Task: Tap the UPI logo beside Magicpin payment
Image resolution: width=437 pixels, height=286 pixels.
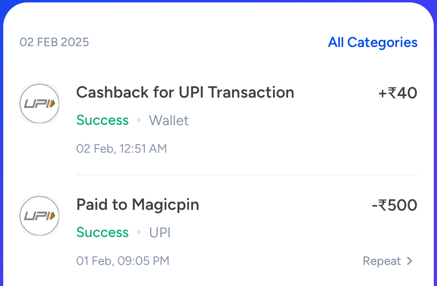Action: (39, 216)
